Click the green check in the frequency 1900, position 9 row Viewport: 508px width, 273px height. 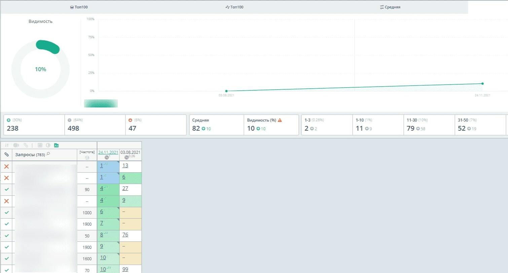(6, 247)
